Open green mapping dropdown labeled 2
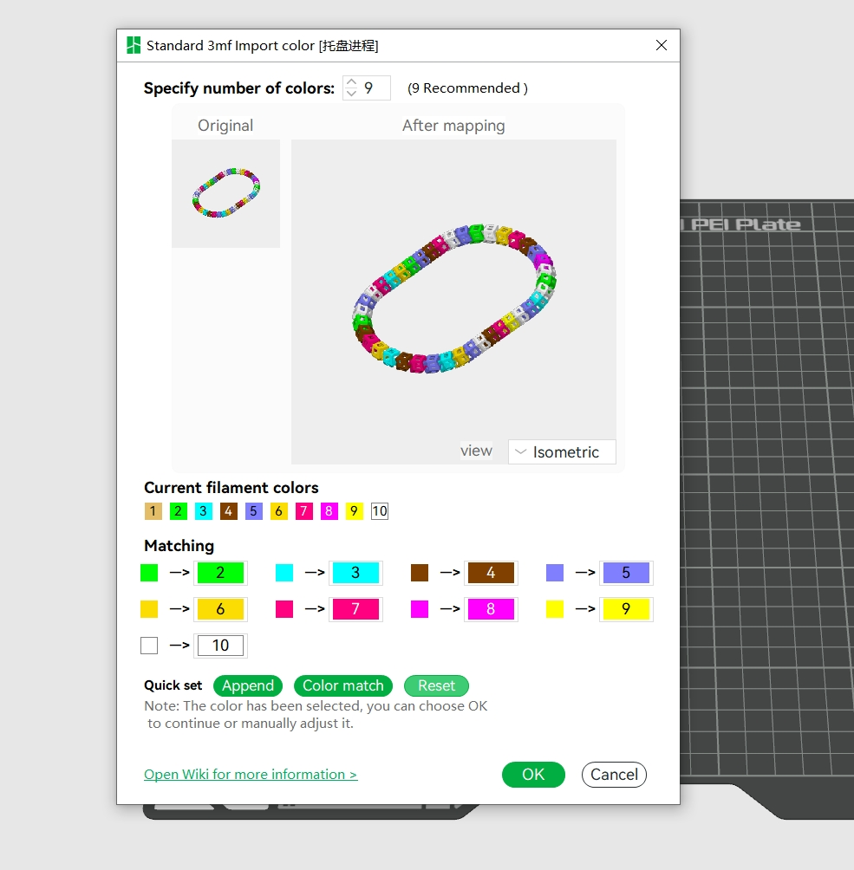This screenshot has height=870, width=854. [x=220, y=573]
